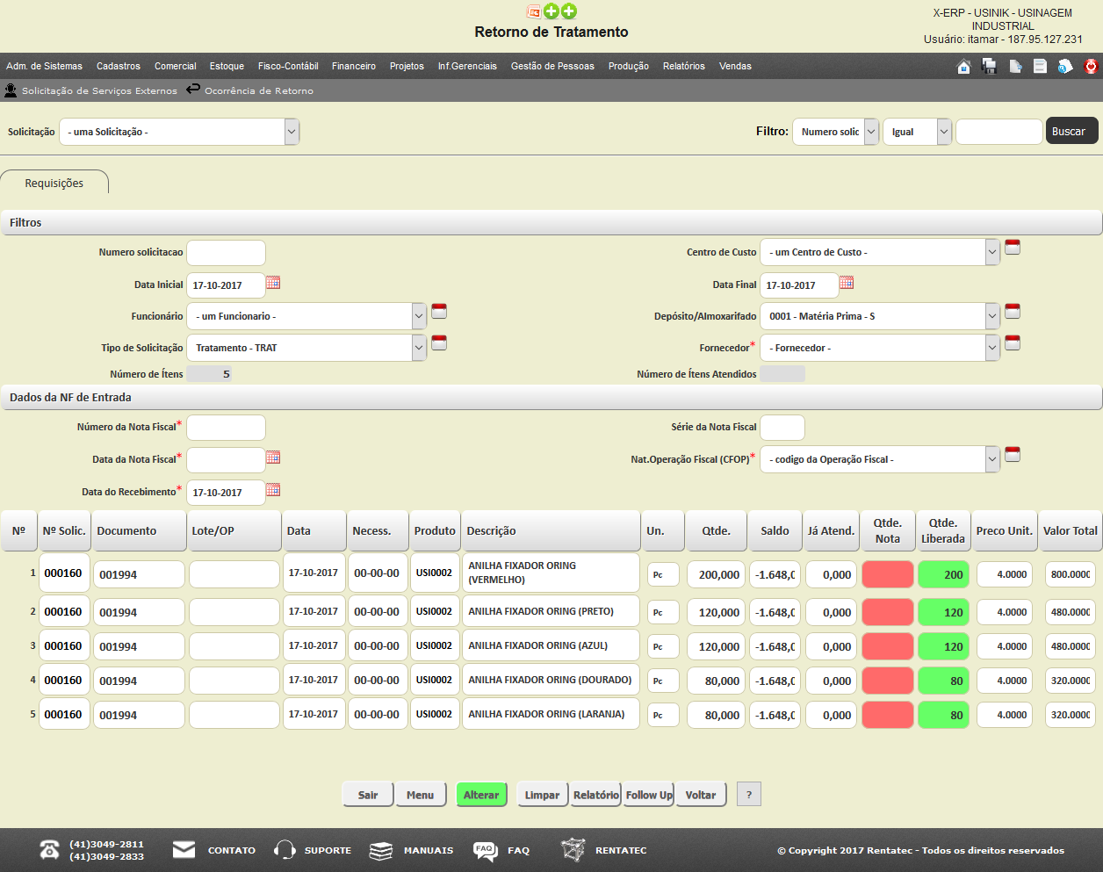
Task: Open the Produção menu
Action: click(629, 66)
